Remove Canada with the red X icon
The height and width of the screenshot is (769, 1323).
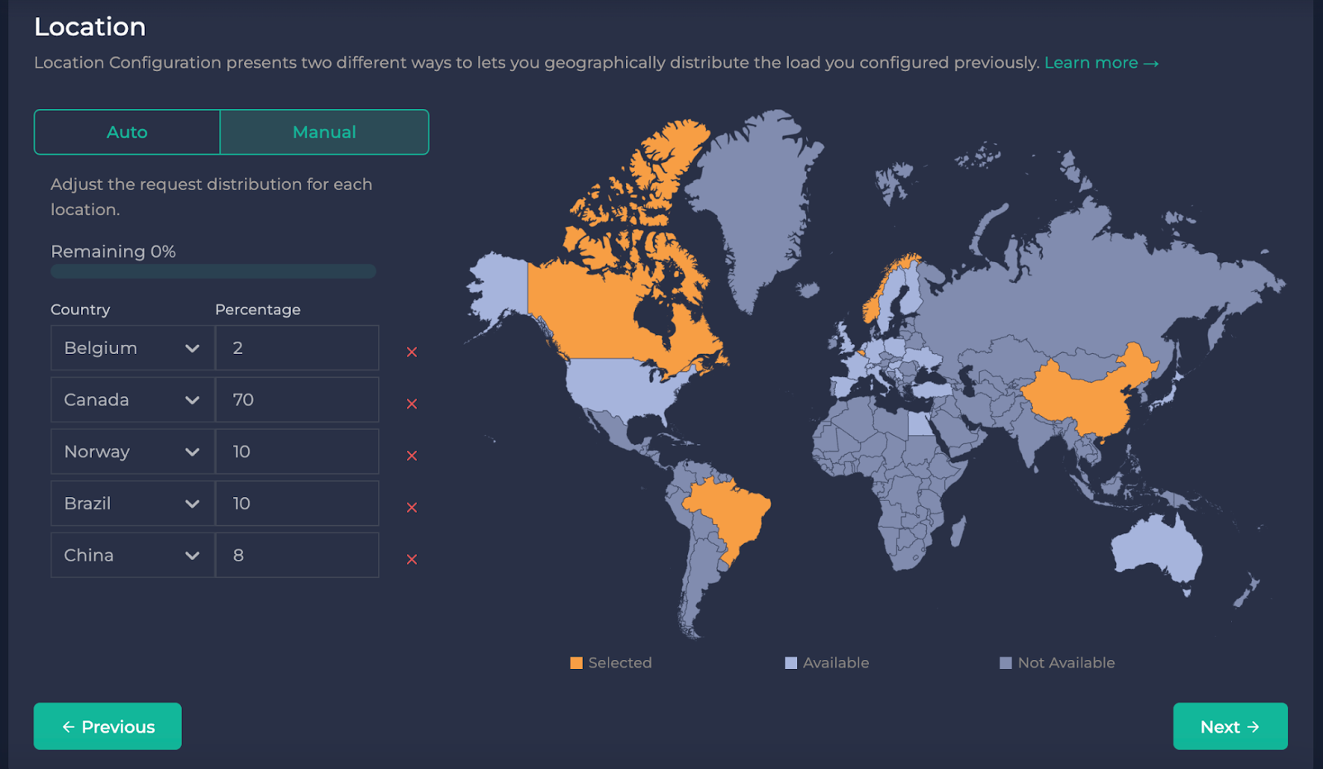tap(411, 404)
